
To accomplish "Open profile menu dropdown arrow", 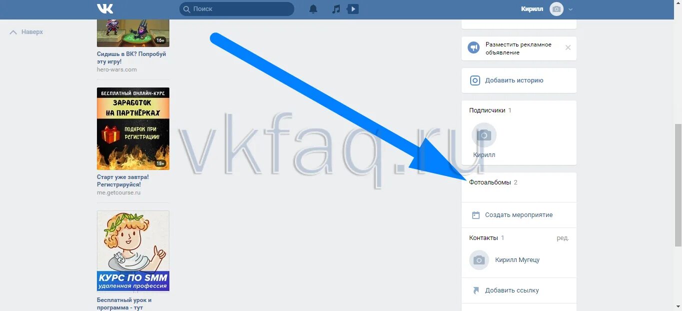I will click(x=571, y=9).
